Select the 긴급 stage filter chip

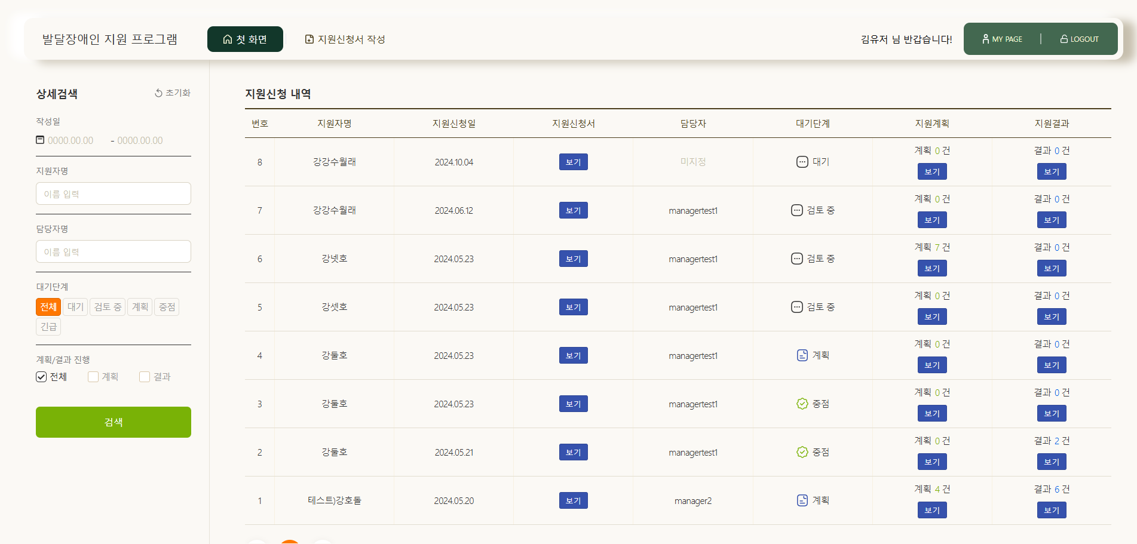point(48,327)
